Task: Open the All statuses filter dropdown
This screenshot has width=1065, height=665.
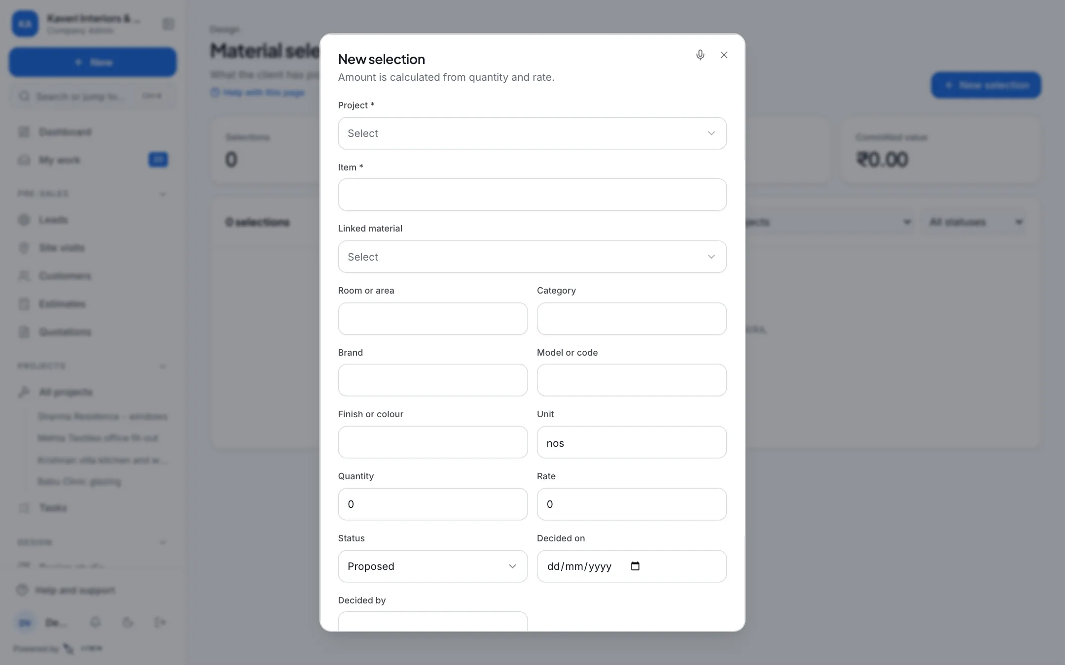Action: coord(975,222)
